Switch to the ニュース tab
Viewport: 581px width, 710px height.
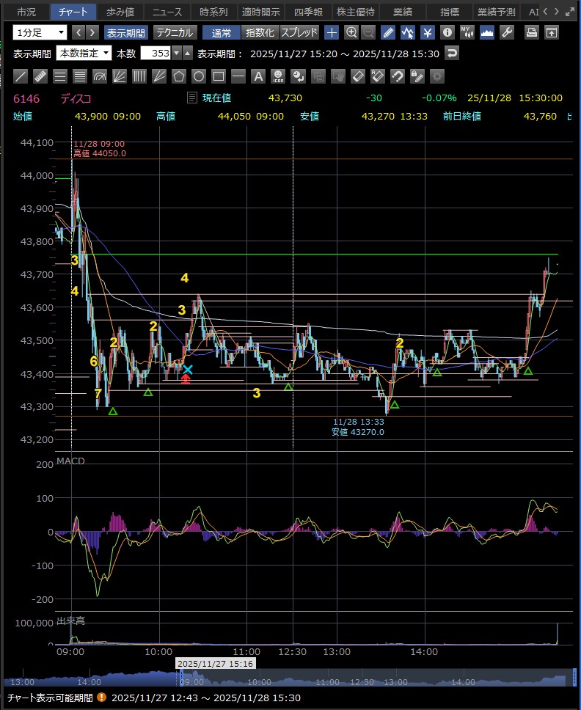(167, 12)
